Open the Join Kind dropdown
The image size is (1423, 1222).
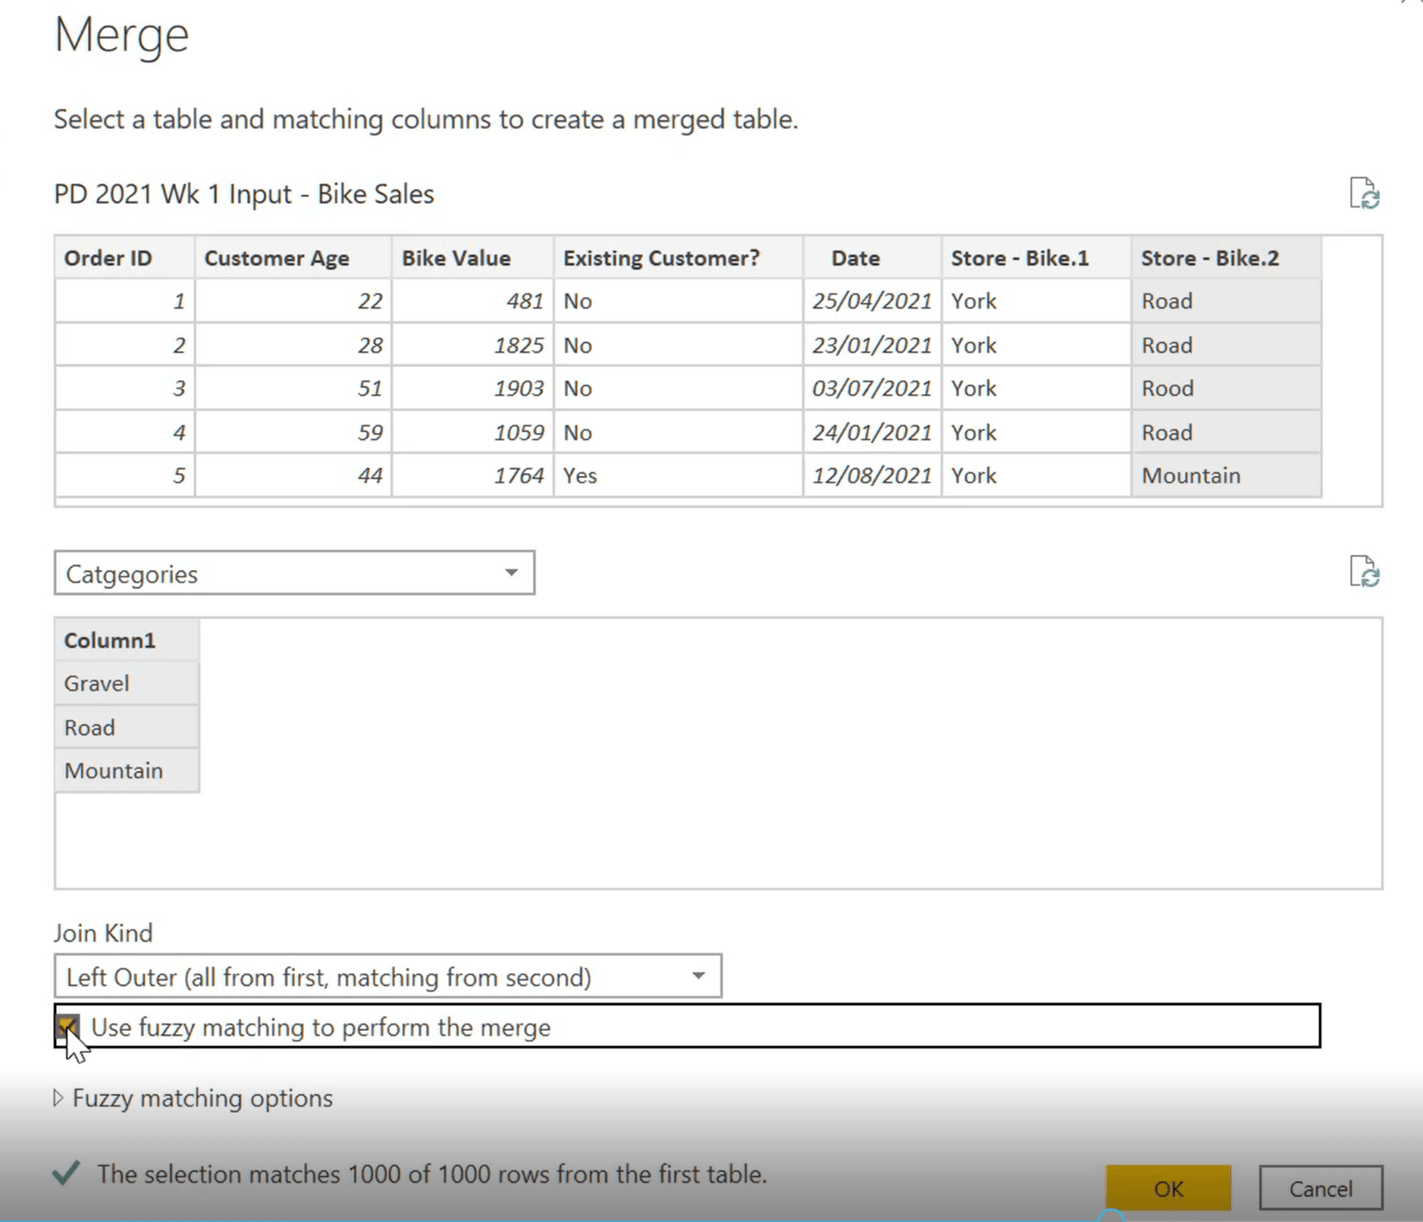point(388,977)
